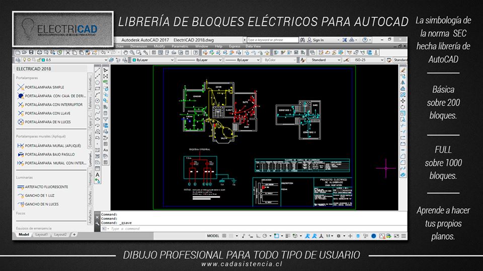This screenshot has height=271, width=483.
Task: Click the Plot printer icon
Action: 39,53
